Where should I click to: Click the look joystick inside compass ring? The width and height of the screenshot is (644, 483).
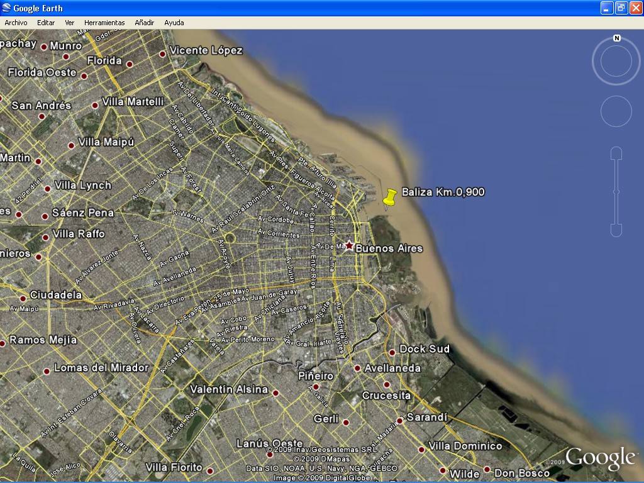click(616, 61)
